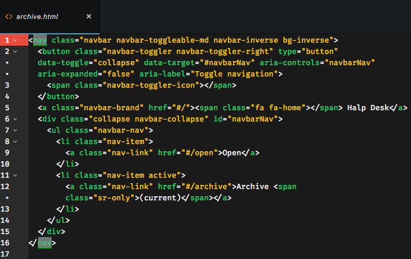Click the "collapse navbar-collapse" class value
The width and height of the screenshot is (411, 259).
point(149,119)
